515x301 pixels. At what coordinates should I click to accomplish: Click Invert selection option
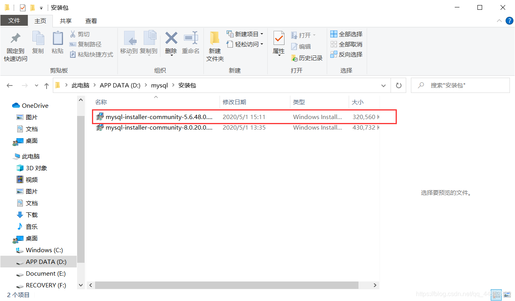coord(346,55)
